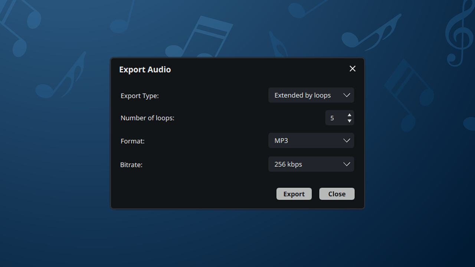Dismiss the dialog with the X icon

[x=352, y=69]
